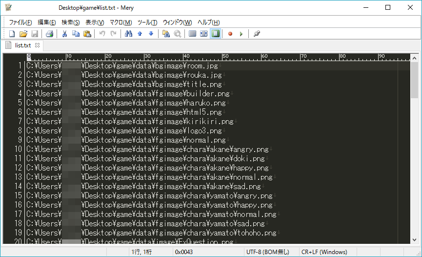Run macro with green play icon
Viewport: 422px width, 257px height.
[x=241, y=34]
